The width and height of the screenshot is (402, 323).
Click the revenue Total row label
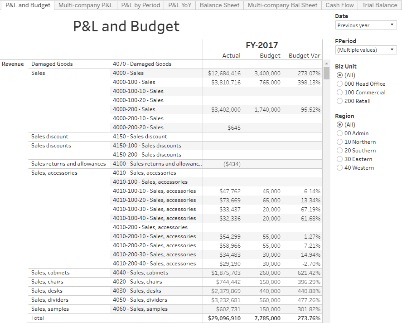[38, 318]
